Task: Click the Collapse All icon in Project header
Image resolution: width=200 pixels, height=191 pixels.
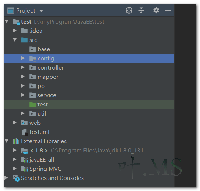Action: click(141, 10)
